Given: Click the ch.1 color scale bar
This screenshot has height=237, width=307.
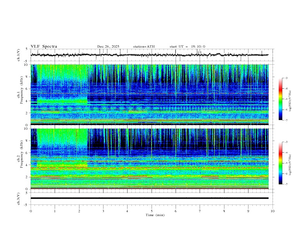Looking at the screenshot, I should pos(281,99).
